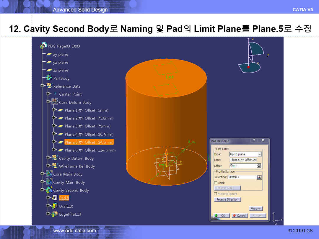This screenshot has width=319, height=239.
Task: Click the Draft.10 feature icon
Action: [55, 206]
